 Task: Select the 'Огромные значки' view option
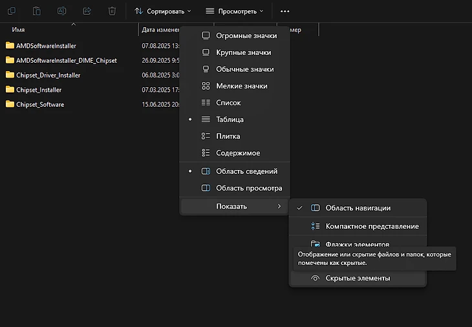[246, 36]
